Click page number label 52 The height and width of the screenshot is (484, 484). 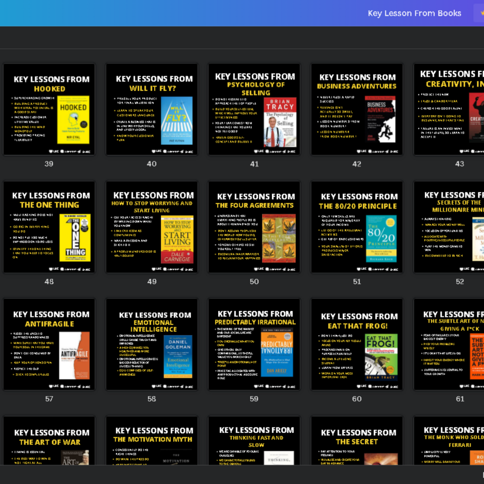(x=460, y=282)
